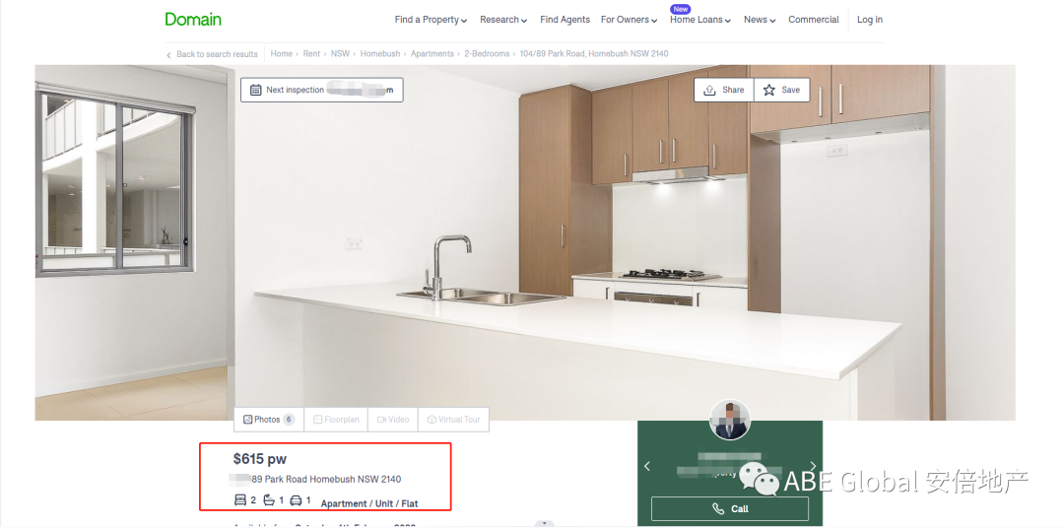Image resolution: width=1064 pixels, height=528 pixels.
Task: Open Homebush breadcrumb link
Action: [379, 54]
